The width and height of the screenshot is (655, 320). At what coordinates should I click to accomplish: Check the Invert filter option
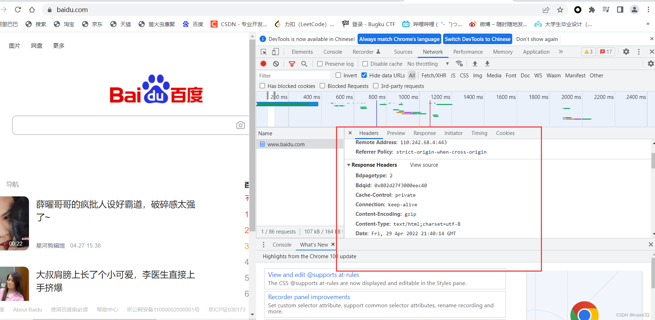[338, 75]
